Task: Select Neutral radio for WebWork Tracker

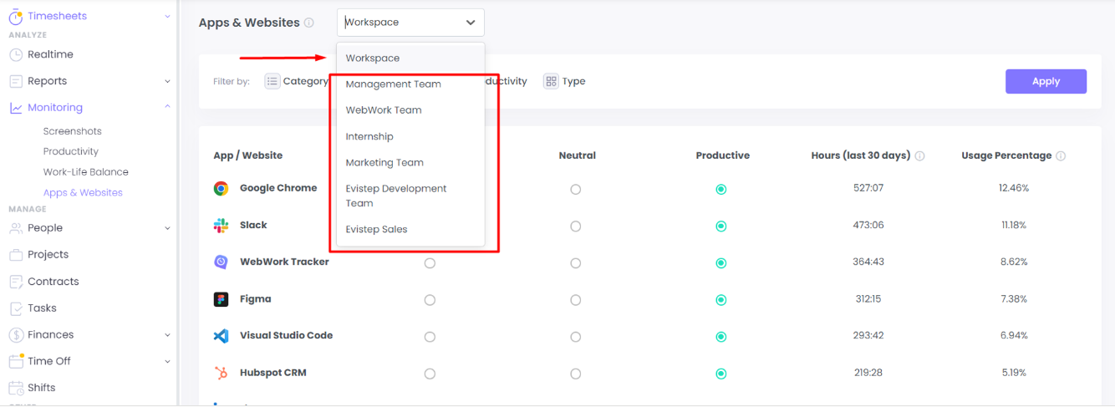Action: coord(575,263)
